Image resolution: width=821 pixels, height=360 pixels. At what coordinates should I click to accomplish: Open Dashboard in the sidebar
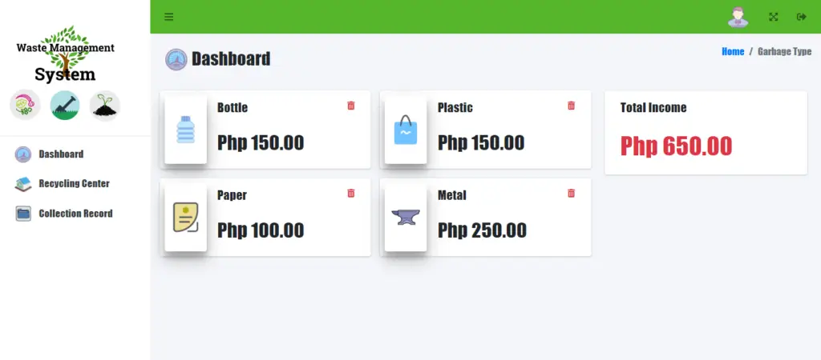point(60,154)
